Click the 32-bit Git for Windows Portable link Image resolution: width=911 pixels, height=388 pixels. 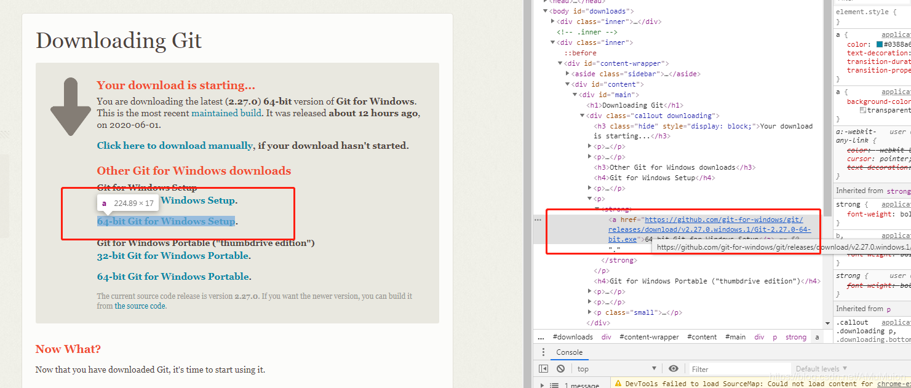coord(173,256)
